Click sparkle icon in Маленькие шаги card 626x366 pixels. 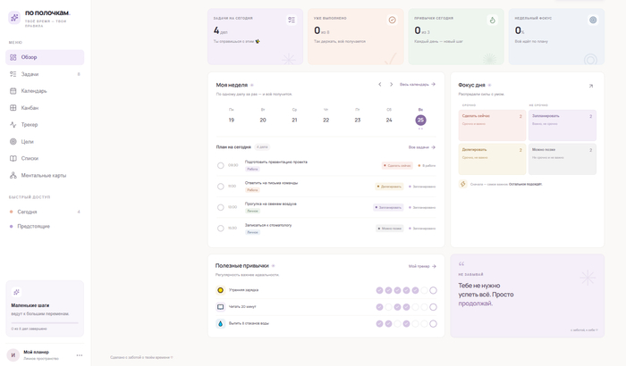pyautogui.click(x=16, y=292)
